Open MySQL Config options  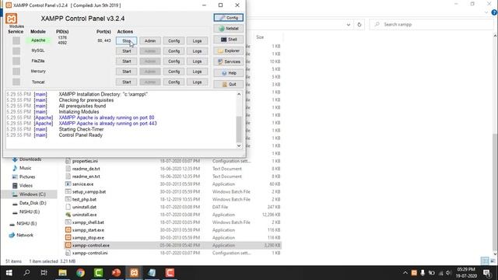click(x=174, y=51)
